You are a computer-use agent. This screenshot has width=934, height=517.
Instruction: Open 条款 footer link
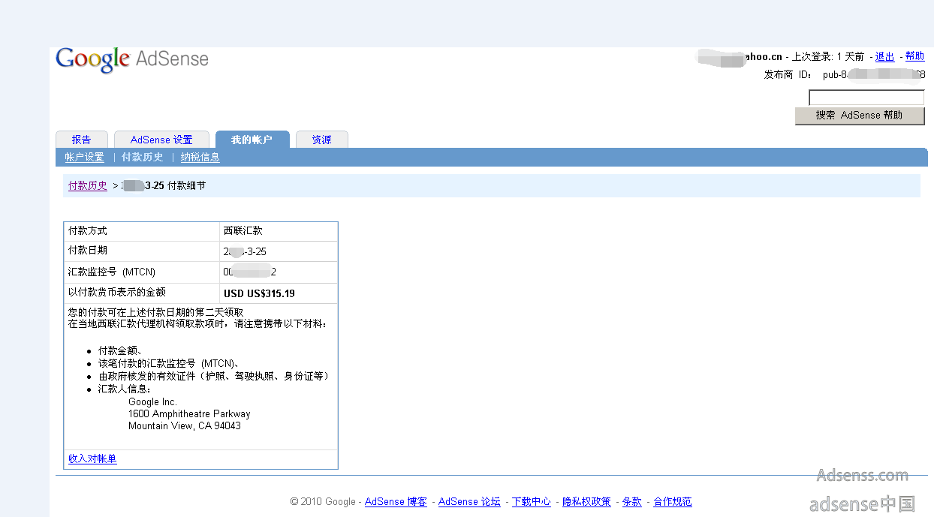(632, 502)
